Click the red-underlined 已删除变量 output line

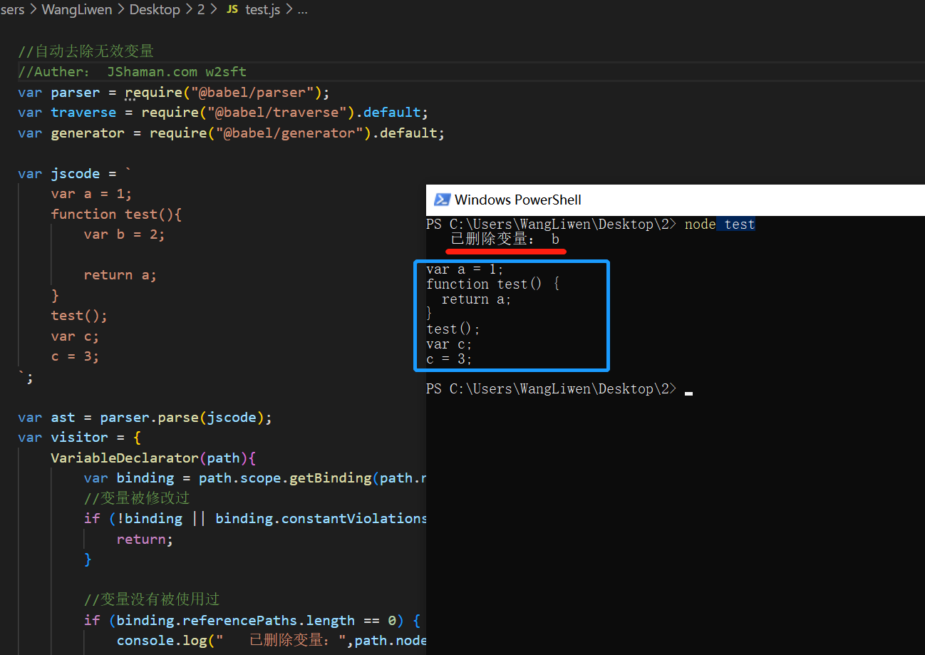pos(505,239)
